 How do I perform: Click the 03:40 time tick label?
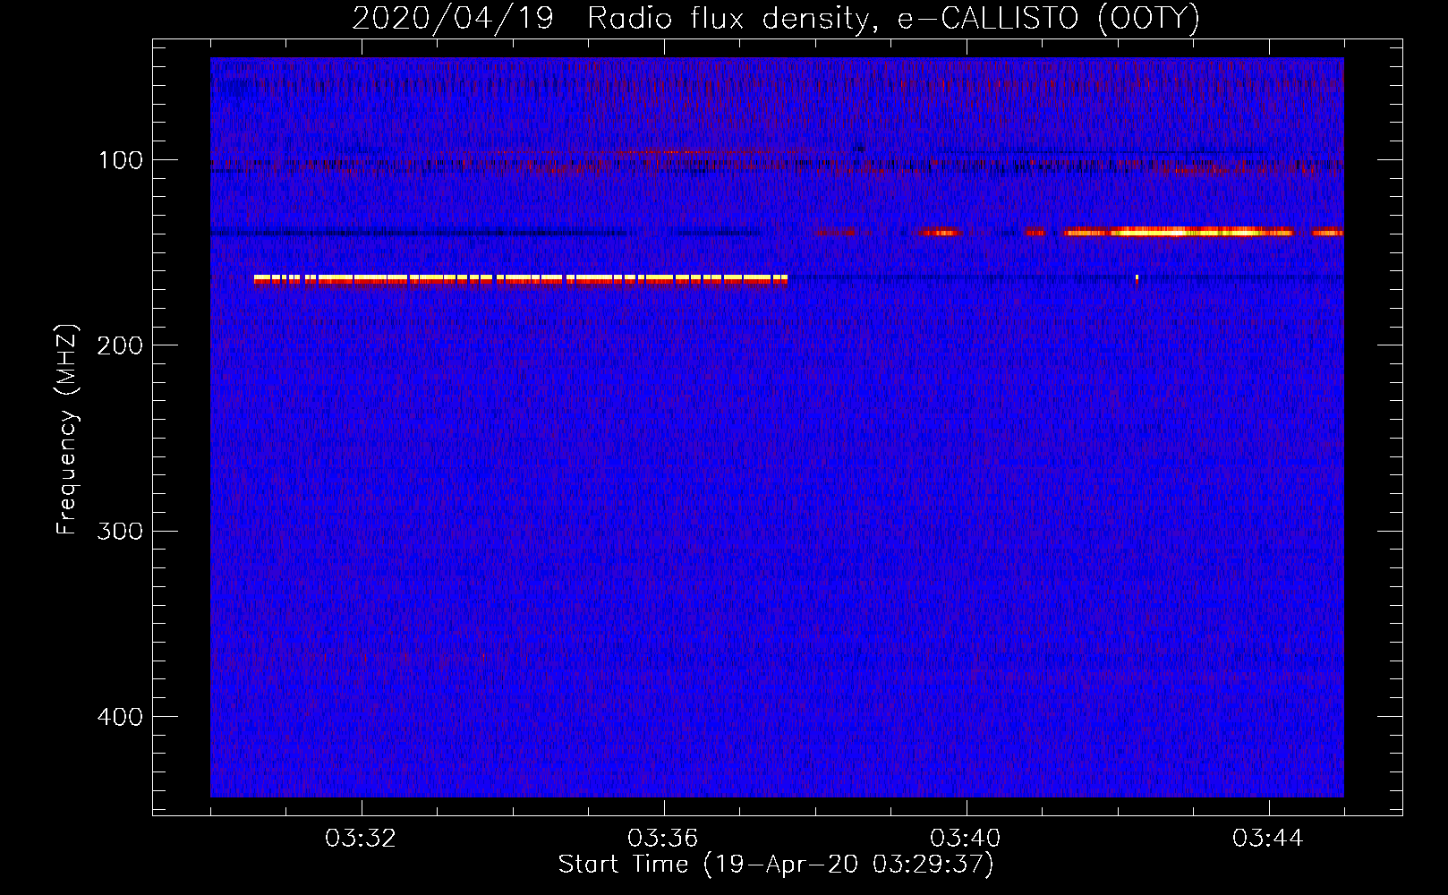[x=967, y=839]
